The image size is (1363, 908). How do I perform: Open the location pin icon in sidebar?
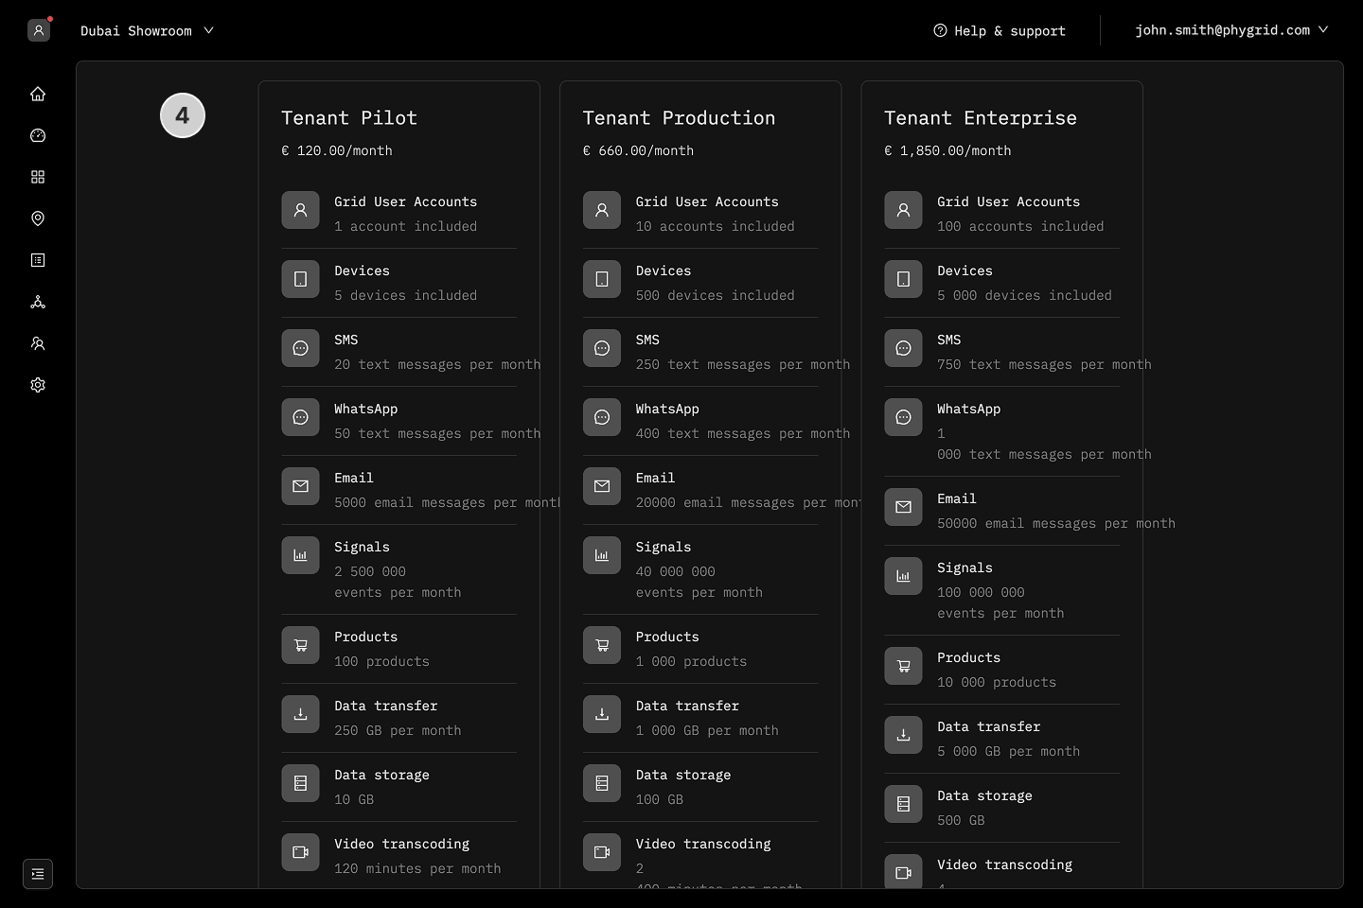tap(38, 218)
